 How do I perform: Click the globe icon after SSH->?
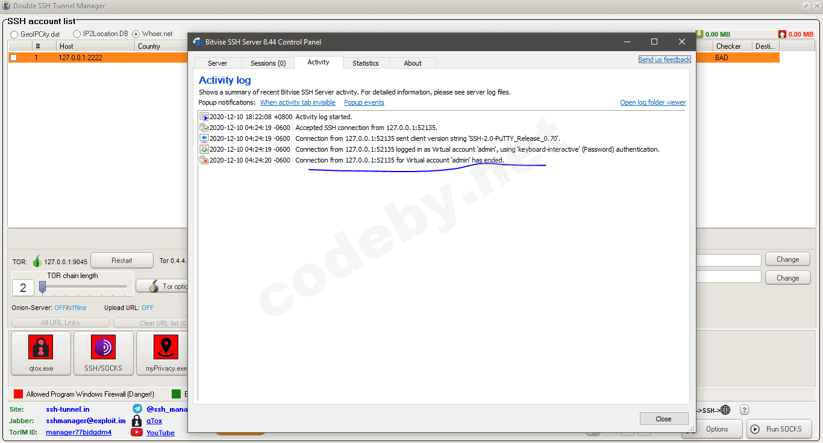tap(725, 410)
